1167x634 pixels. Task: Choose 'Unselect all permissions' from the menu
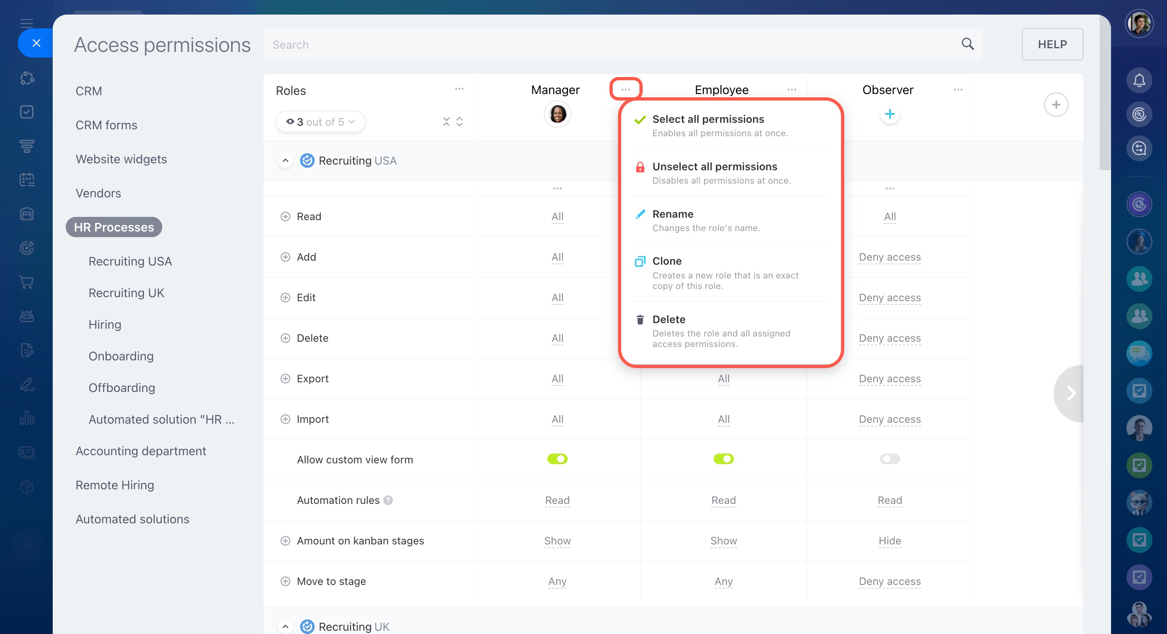pos(714,167)
